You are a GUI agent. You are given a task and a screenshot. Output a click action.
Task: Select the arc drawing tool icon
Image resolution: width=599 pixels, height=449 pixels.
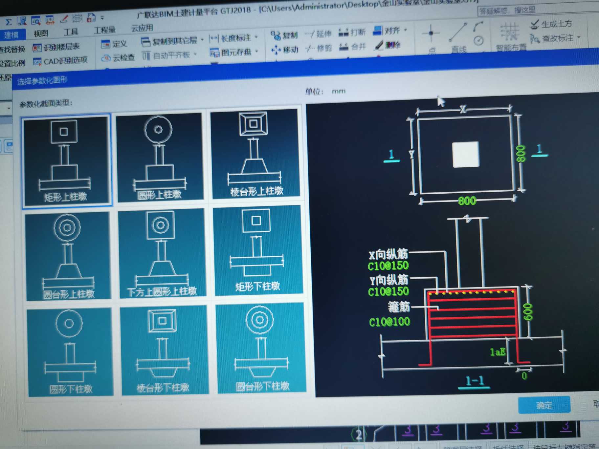[x=478, y=27]
